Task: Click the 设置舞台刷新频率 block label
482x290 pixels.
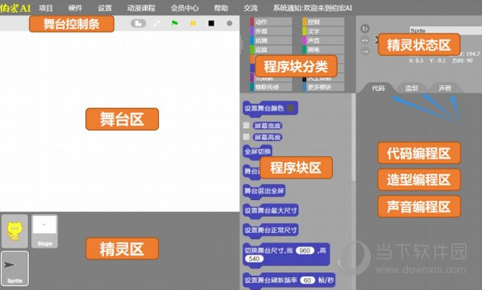Action: 271,280
